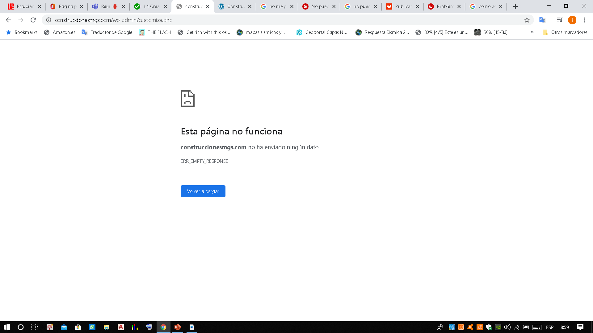593x333 pixels.
Task: Open Microsoft Store in taskbar
Action: [78, 327]
